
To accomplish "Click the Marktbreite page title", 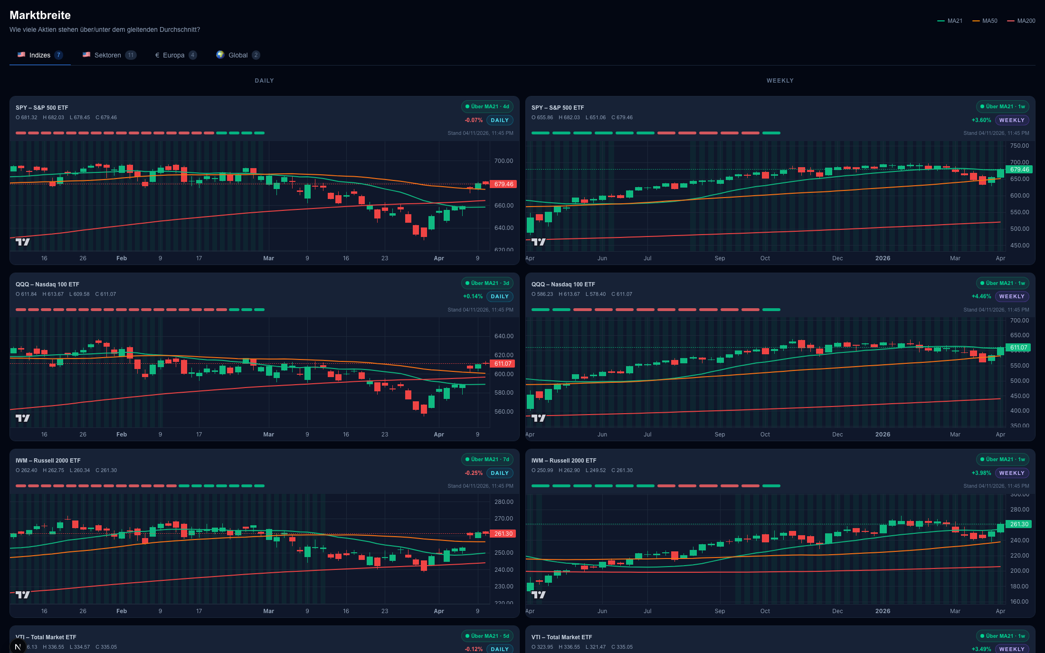I will click(x=40, y=15).
